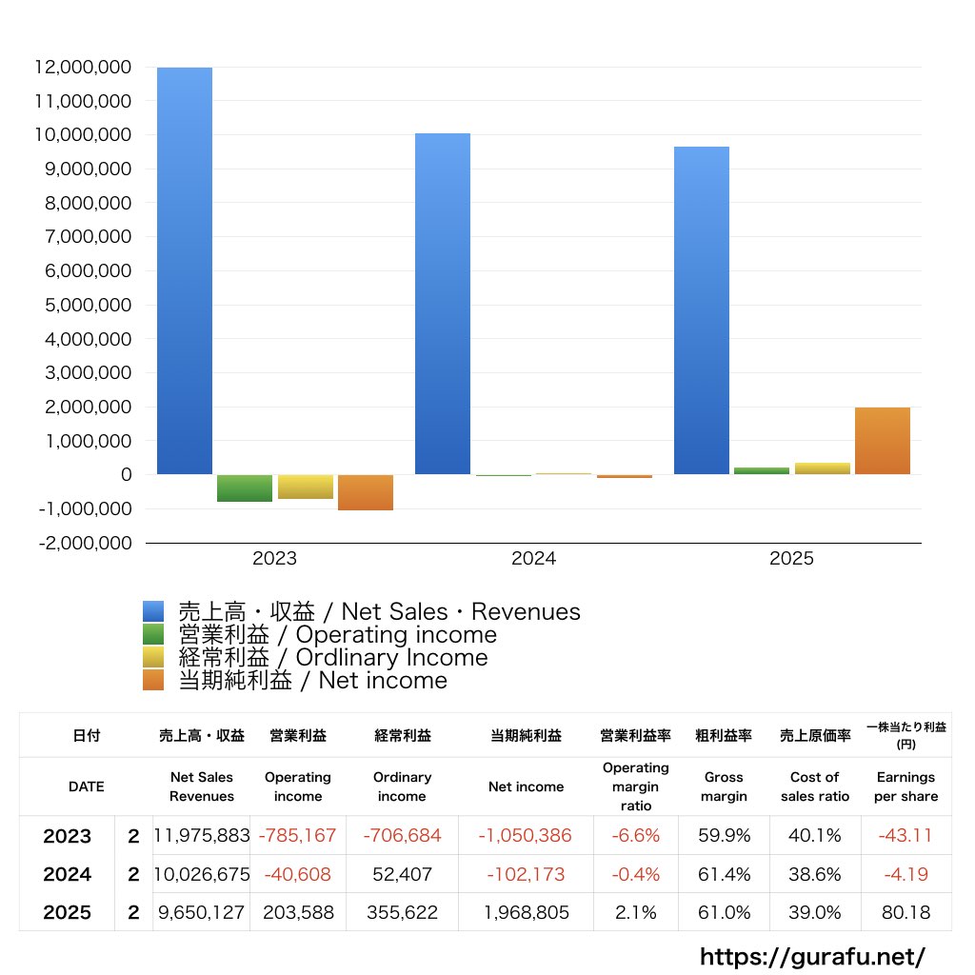This screenshot has height=975, width=975.
Task: Select the 80.18 earnings per share cell
Action: point(905,912)
